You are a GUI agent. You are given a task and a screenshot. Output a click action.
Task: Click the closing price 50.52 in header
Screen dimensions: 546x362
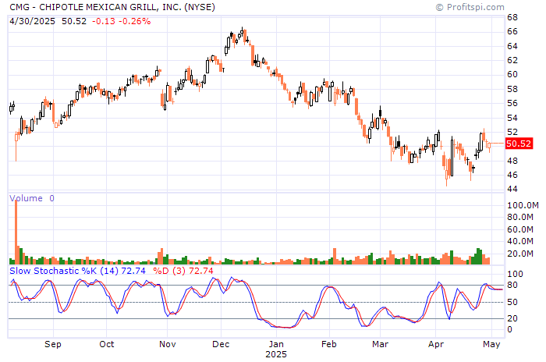74,21
